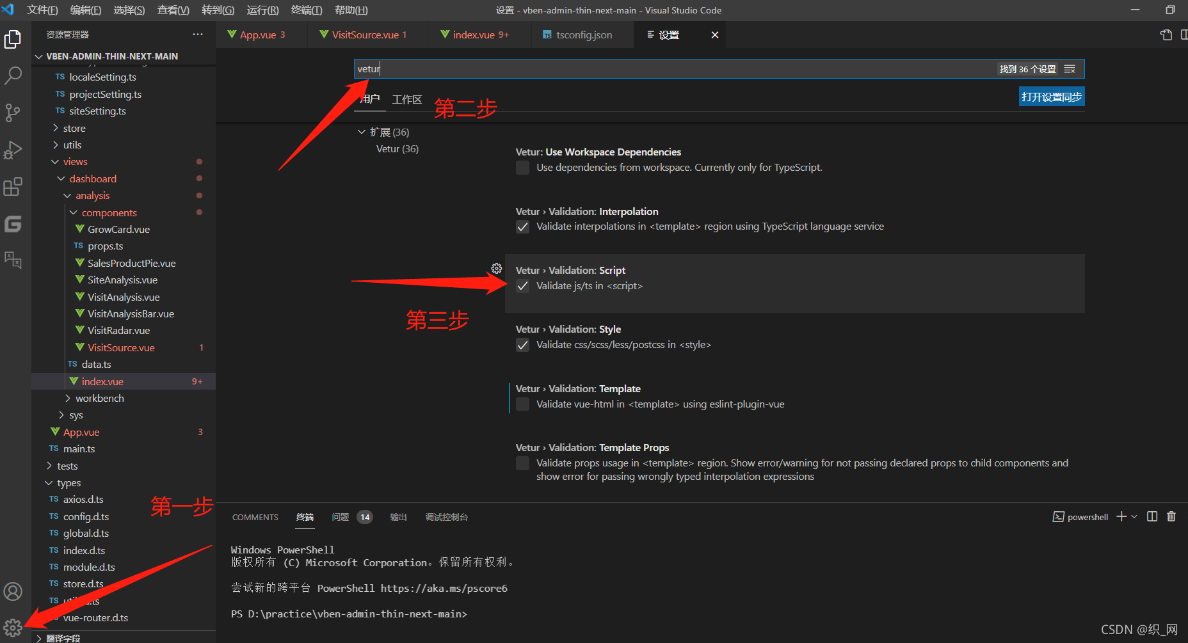Kill the terminal using the trash icon

[x=1171, y=516]
